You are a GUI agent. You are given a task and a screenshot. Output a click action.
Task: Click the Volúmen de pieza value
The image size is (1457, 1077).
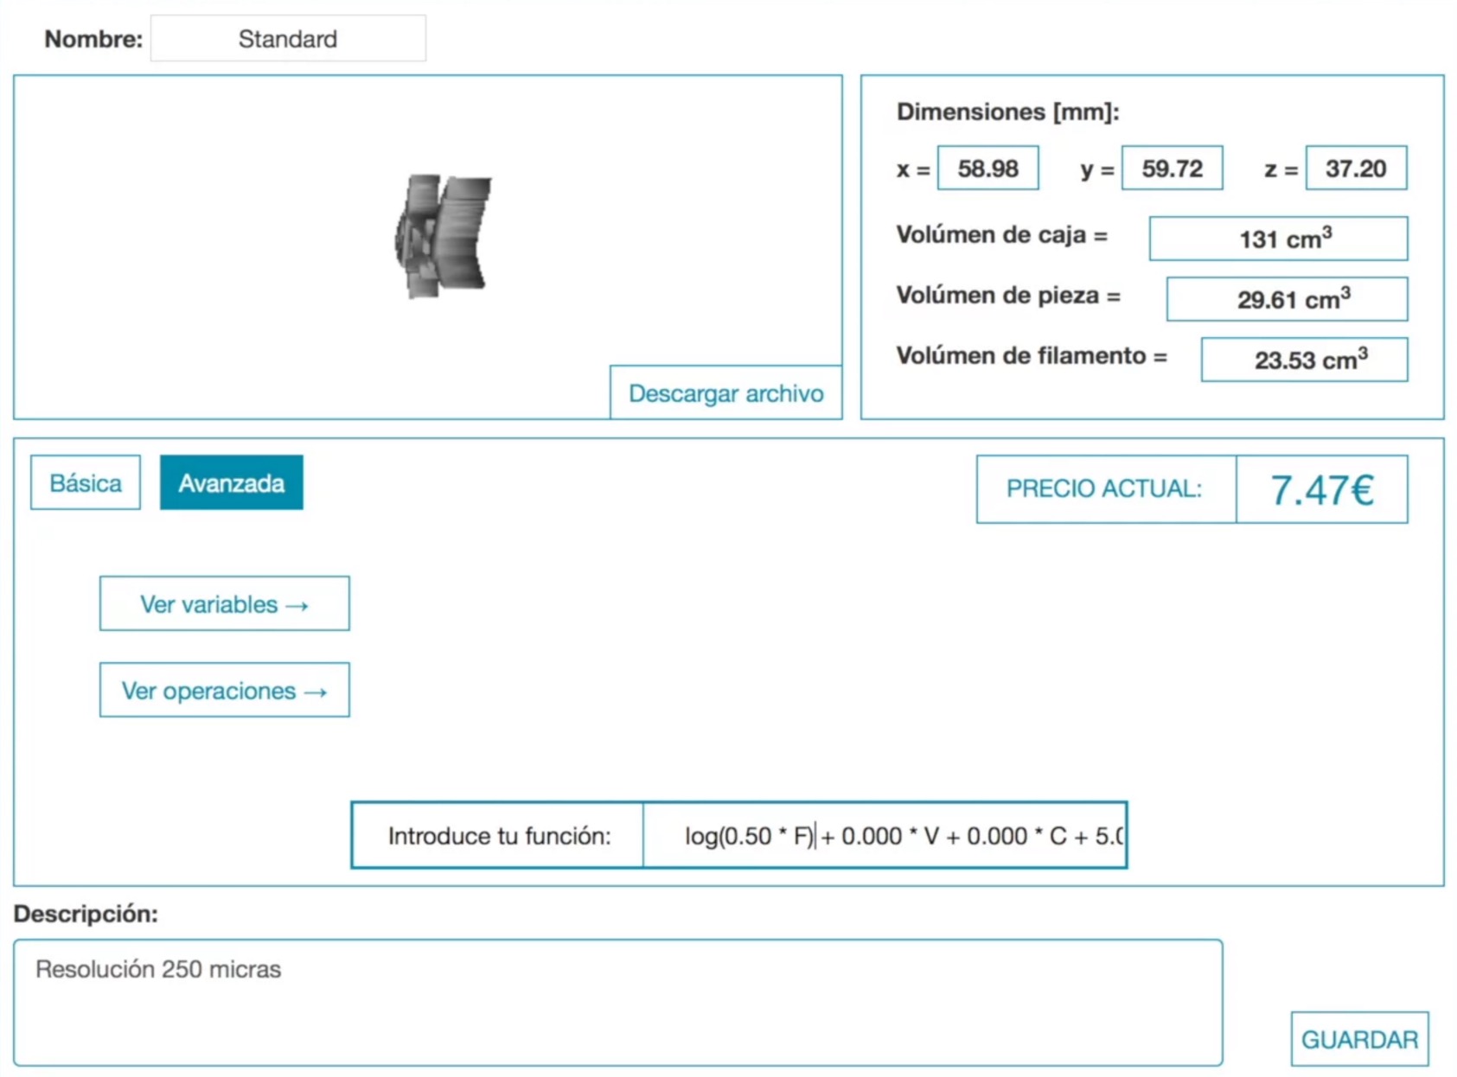1287,299
